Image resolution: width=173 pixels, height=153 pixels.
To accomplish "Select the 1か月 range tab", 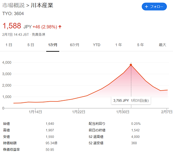I will (x=53, y=45).
